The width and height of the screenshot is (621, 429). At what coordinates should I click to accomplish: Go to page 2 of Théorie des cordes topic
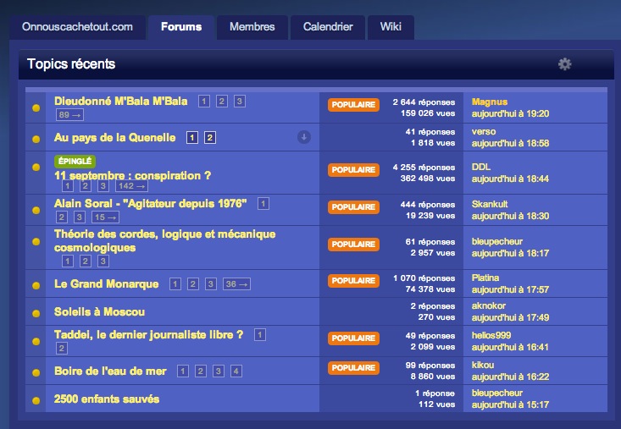[x=86, y=261]
